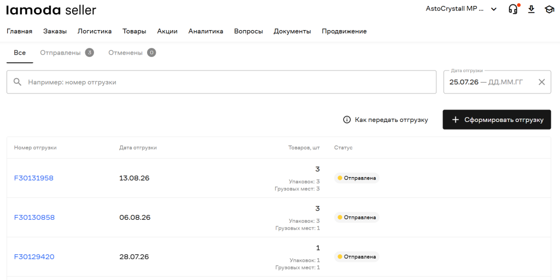The image size is (560, 280).
Task: Open the support headset icon
Action: pyautogui.click(x=513, y=9)
